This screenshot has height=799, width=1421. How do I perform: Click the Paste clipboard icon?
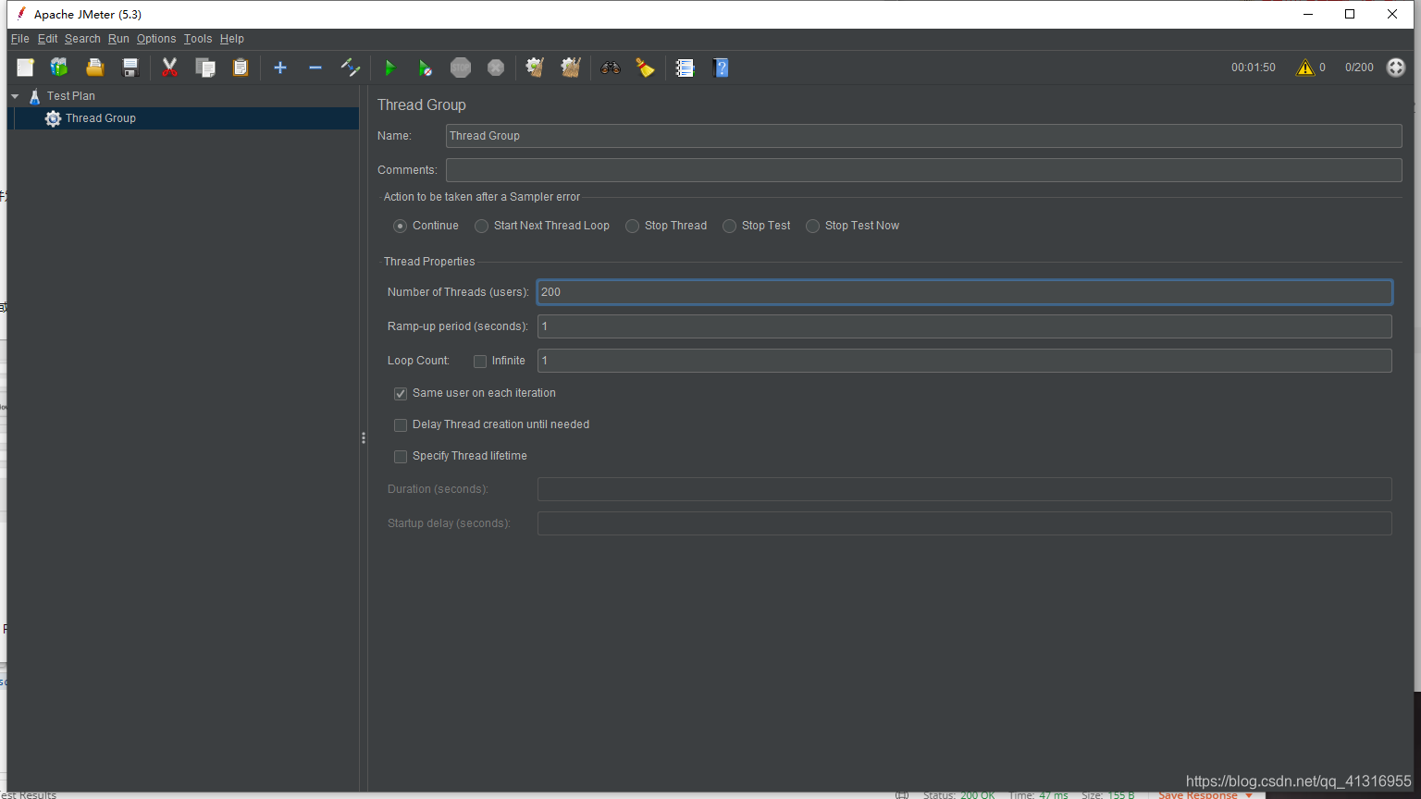(241, 68)
